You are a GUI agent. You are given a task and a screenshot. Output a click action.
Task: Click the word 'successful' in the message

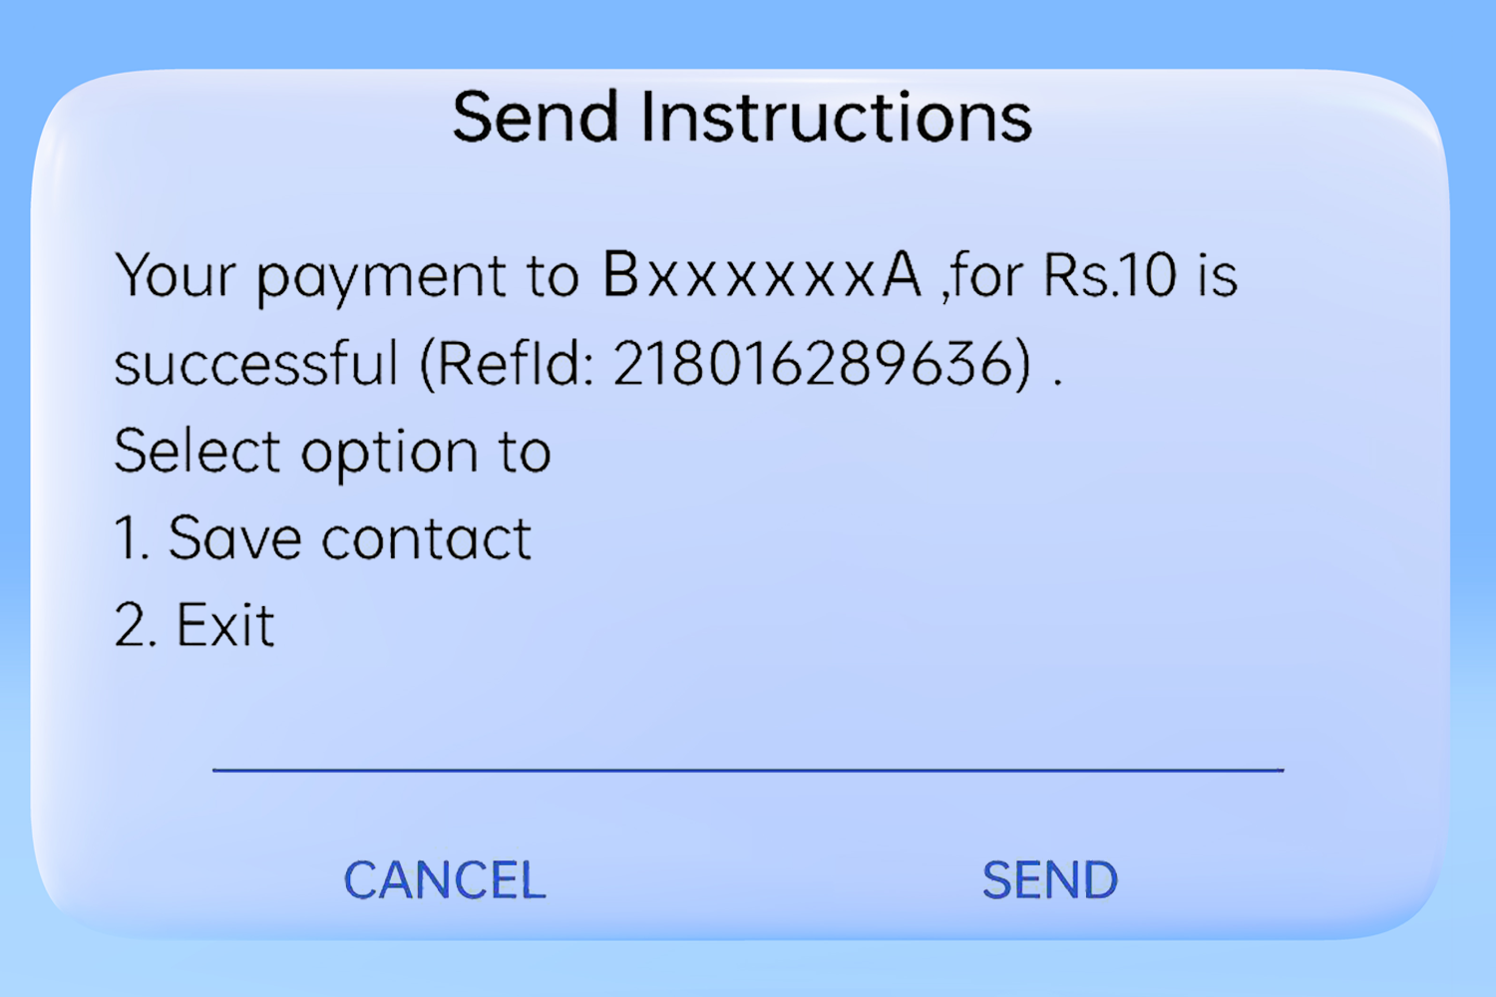256,363
